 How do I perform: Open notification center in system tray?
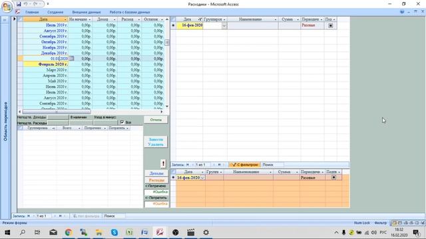416,232
